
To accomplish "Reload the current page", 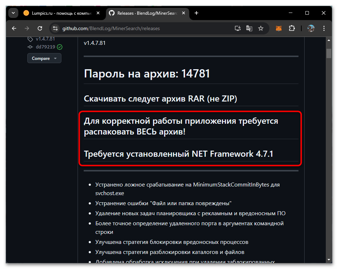I will point(40,28).
